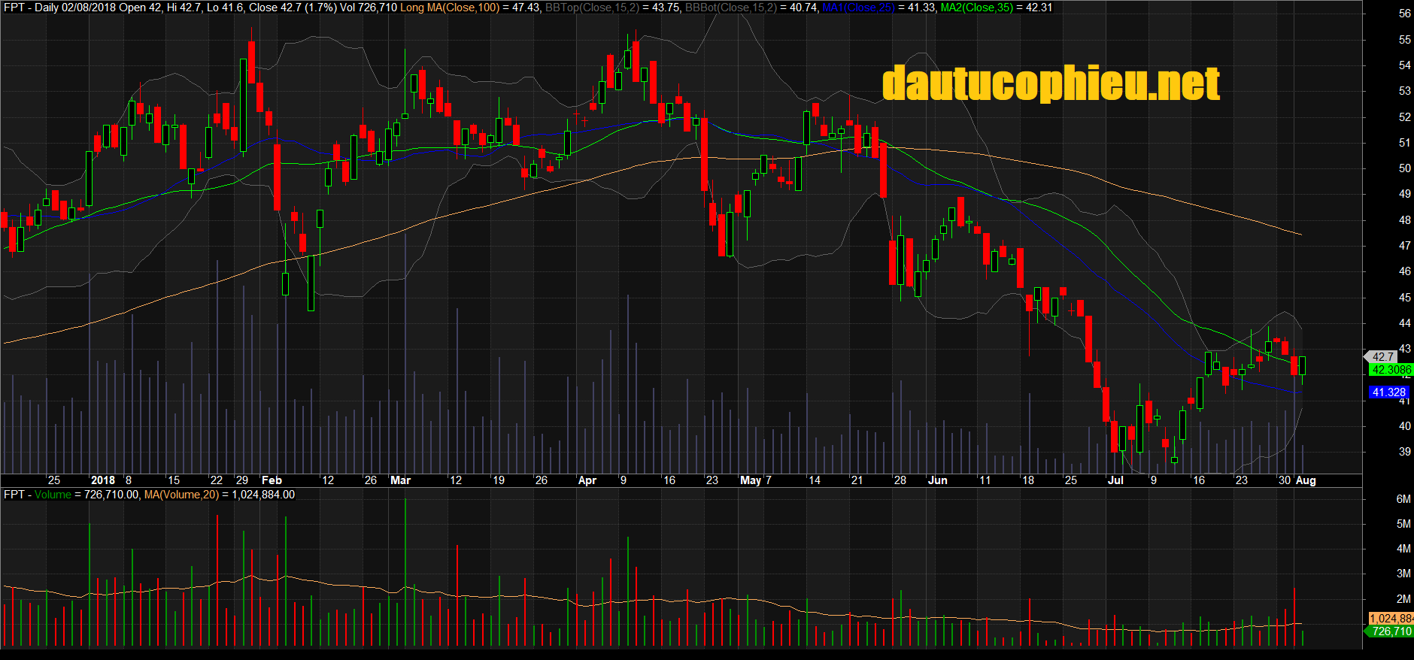Screen dimensions: 1414x660
Task: Click the blue MA1(Close,25) legend label
Action: pyautogui.click(x=857, y=8)
